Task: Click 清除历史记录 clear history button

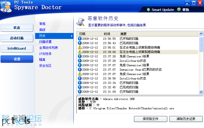Action: [186, 119]
